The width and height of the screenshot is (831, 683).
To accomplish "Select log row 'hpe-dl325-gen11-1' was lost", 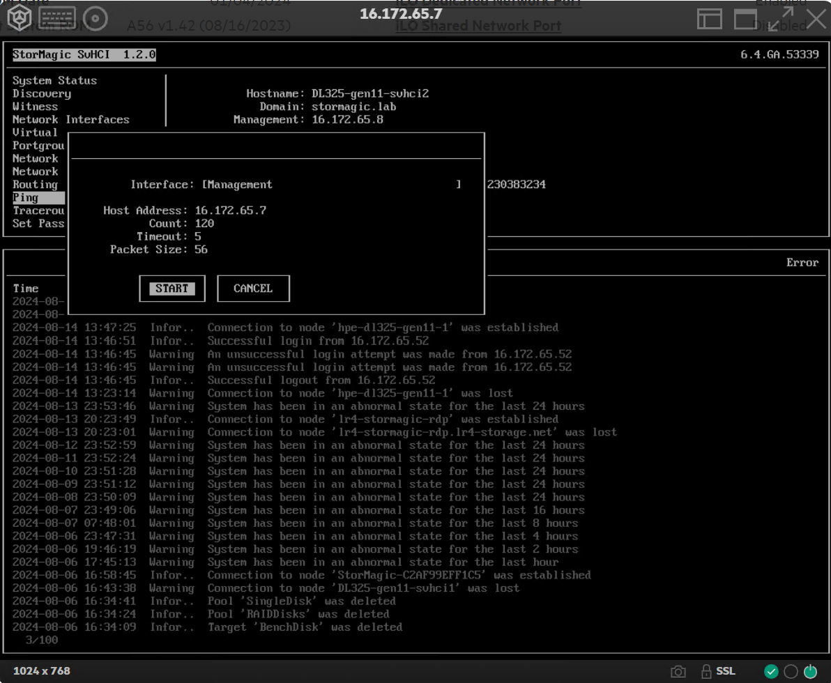I will [x=263, y=393].
